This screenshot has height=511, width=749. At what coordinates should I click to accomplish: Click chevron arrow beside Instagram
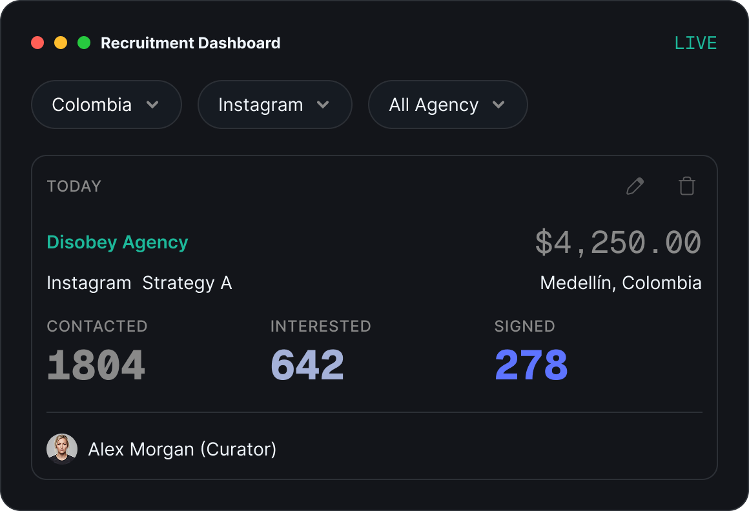pyautogui.click(x=323, y=105)
